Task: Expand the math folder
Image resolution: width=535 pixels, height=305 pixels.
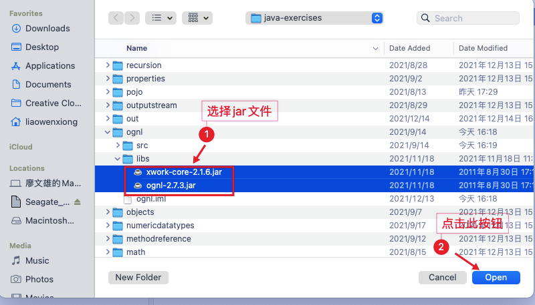Action: point(108,252)
